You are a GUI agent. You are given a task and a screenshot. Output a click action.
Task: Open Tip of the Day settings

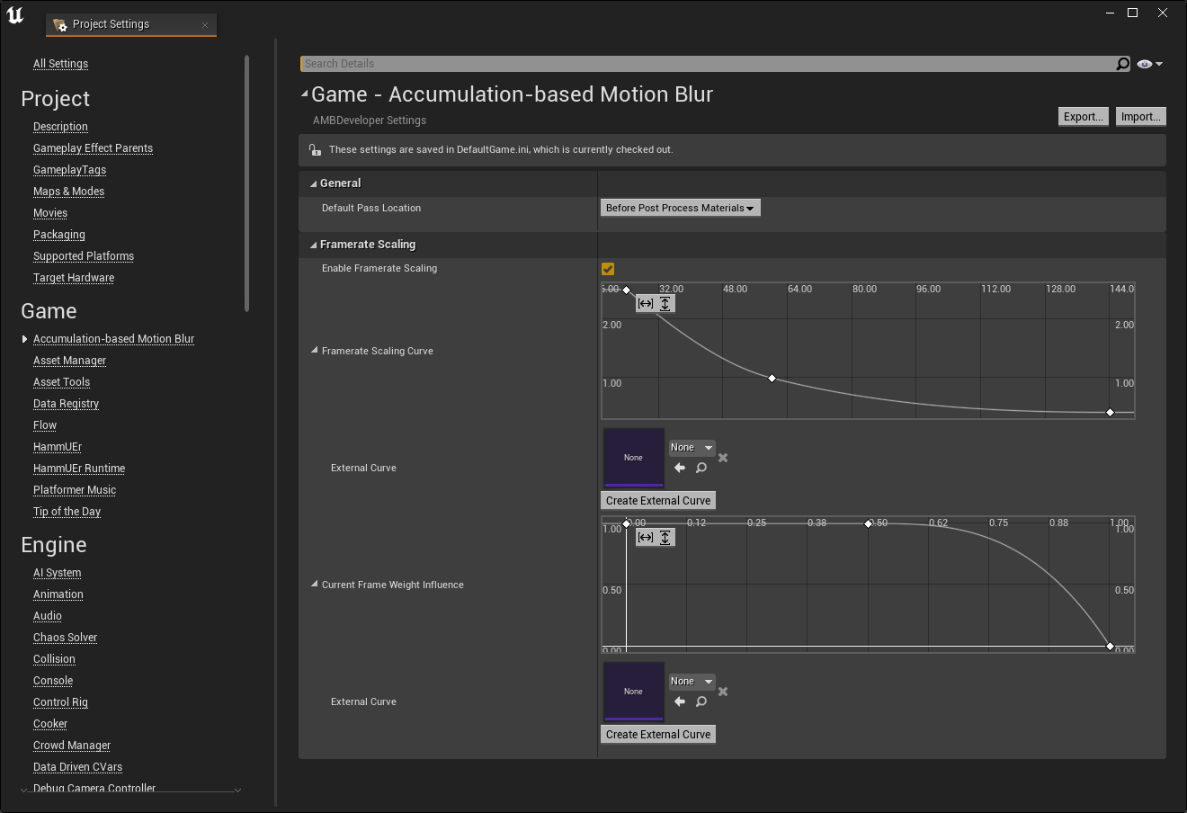67,512
